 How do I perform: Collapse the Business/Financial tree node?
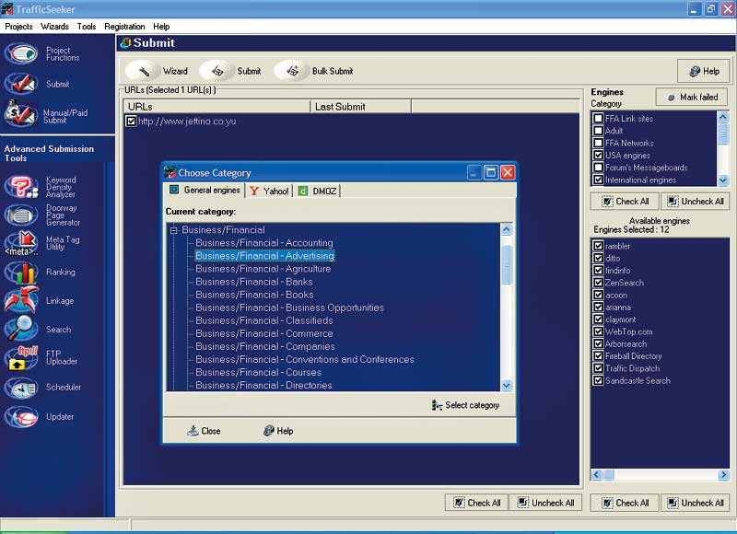[174, 230]
